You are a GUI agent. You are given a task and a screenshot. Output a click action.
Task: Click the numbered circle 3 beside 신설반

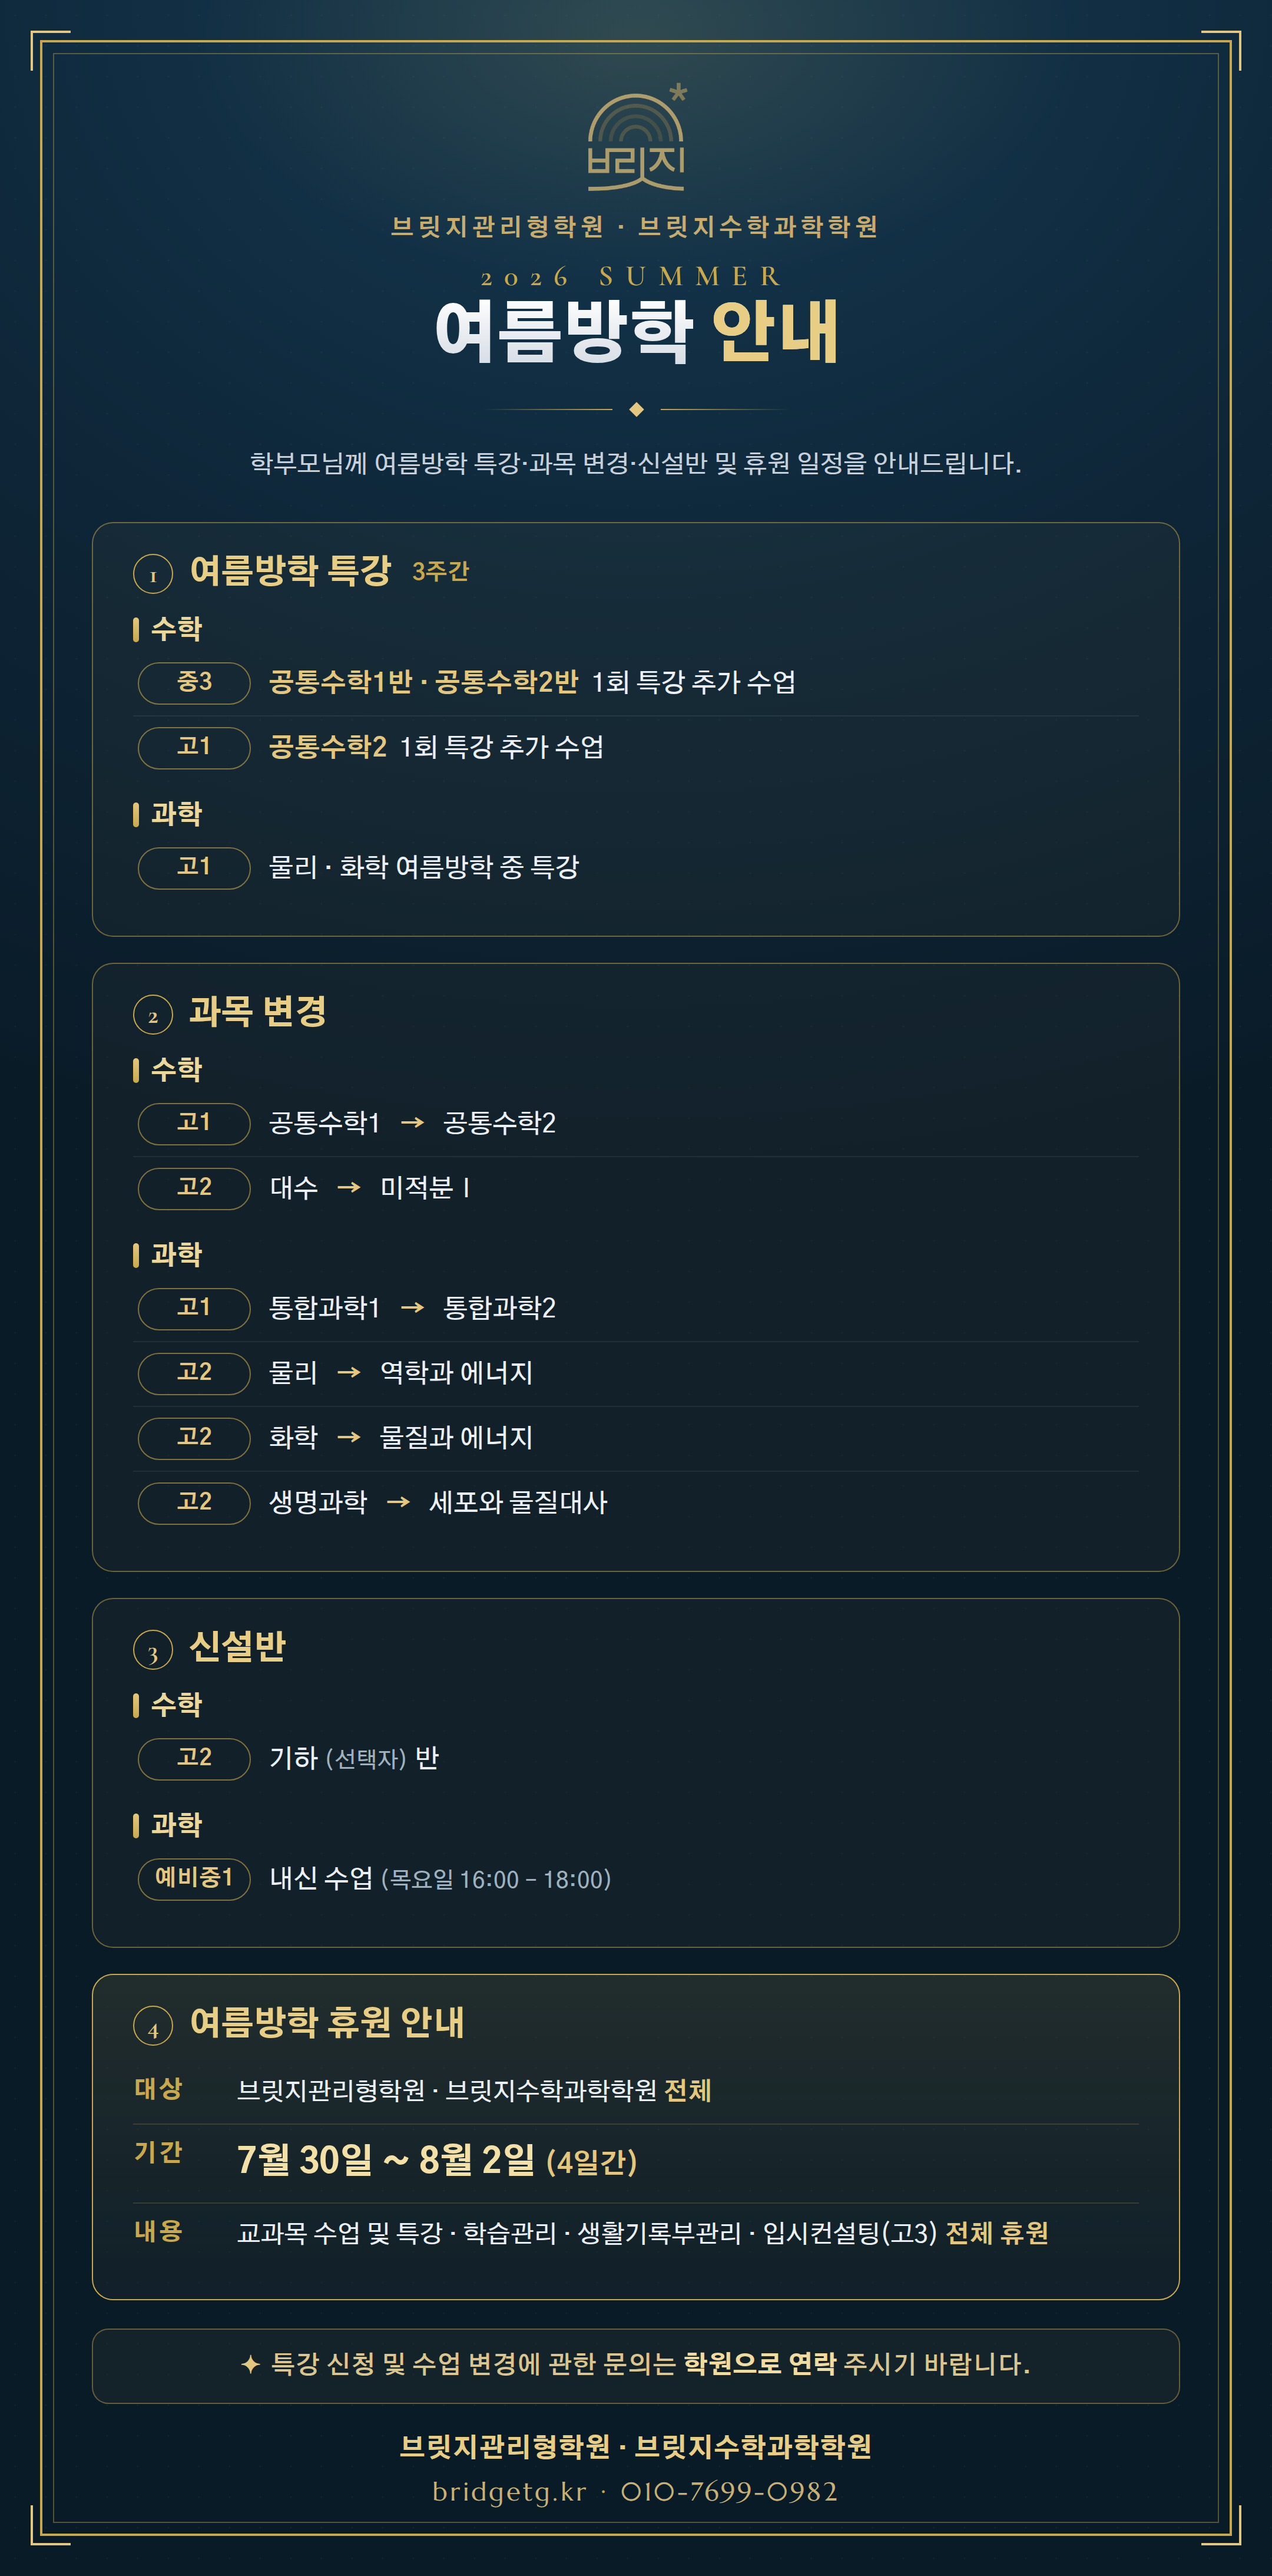(x=153, y=1651)
